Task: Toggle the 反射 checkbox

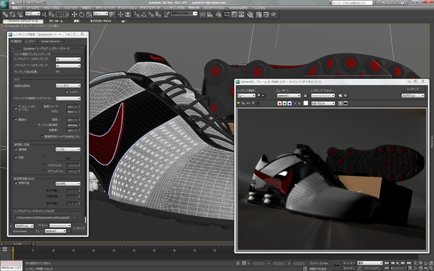Action: pyautogui.click(x=16, y=157)
